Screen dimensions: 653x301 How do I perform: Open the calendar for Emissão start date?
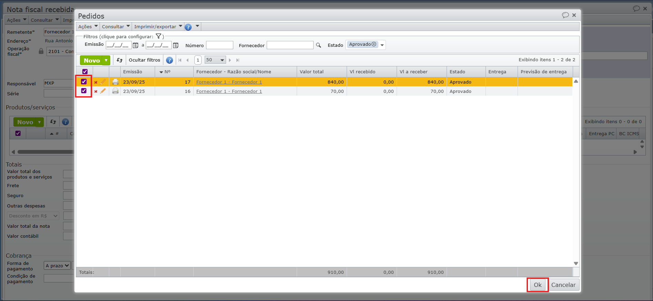135,45
